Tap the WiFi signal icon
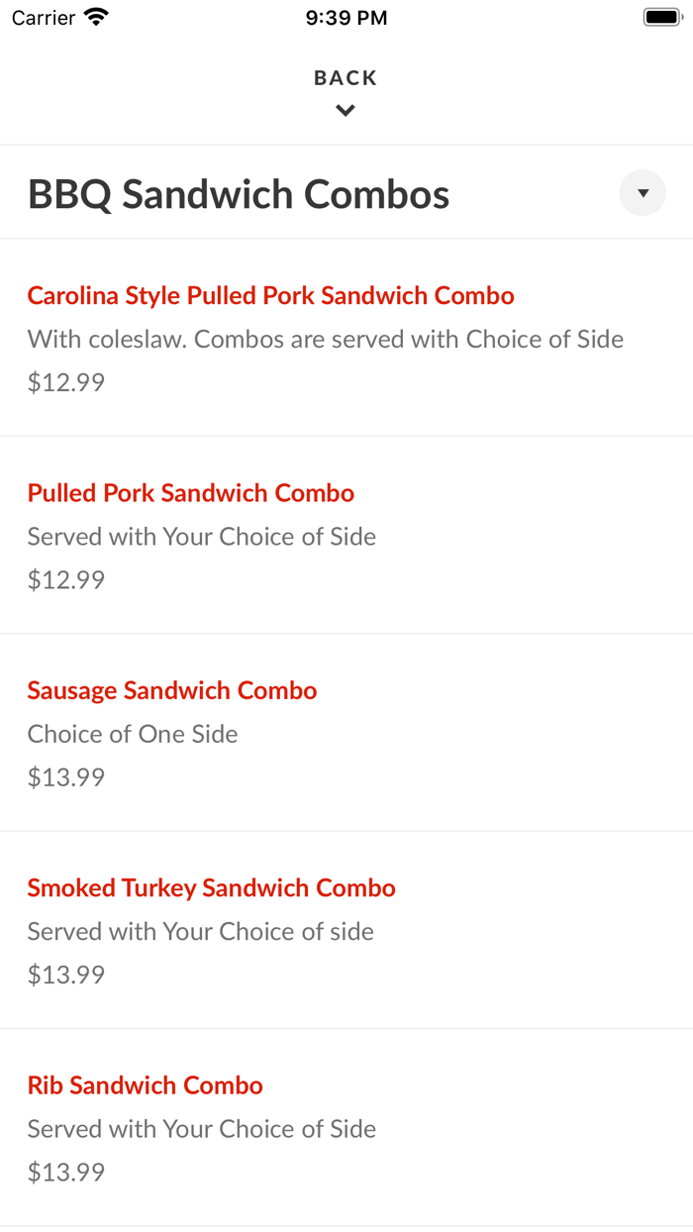The height and width of the screenshot is (1232, 693). pyautogui.click(x=94, y=16)
